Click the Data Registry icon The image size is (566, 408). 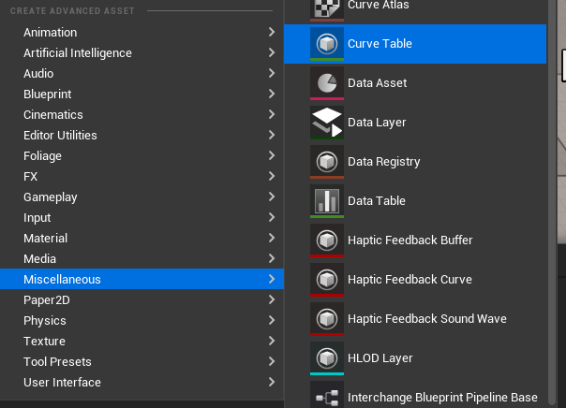(x=327, y=162)
